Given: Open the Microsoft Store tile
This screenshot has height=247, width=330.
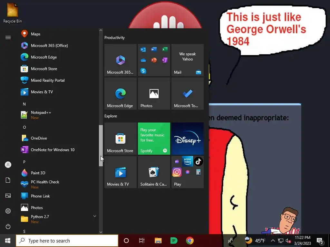Looking at the screenshot, I should click(x=121, y=139).
